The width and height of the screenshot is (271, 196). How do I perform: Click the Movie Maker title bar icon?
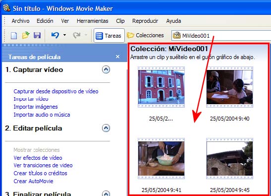(x=6, y=8)
